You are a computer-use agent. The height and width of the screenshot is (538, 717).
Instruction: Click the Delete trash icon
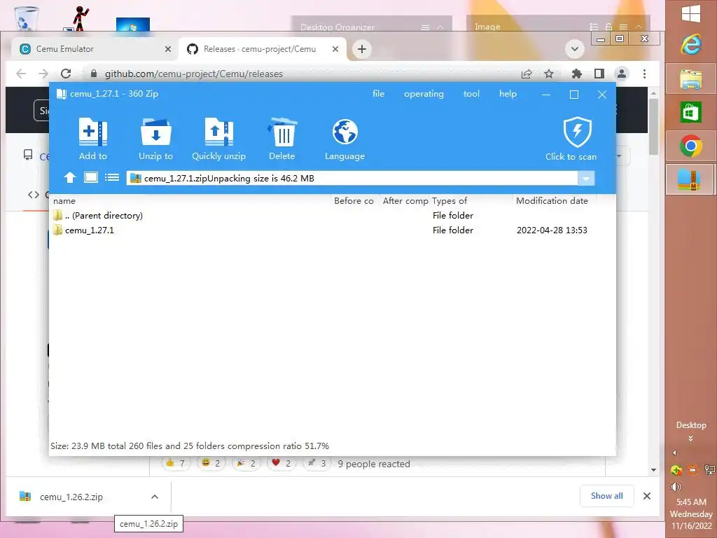tap(281, 139)
